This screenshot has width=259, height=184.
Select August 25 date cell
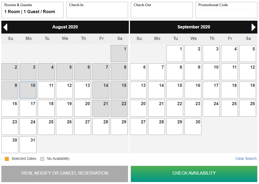point(46,127)
